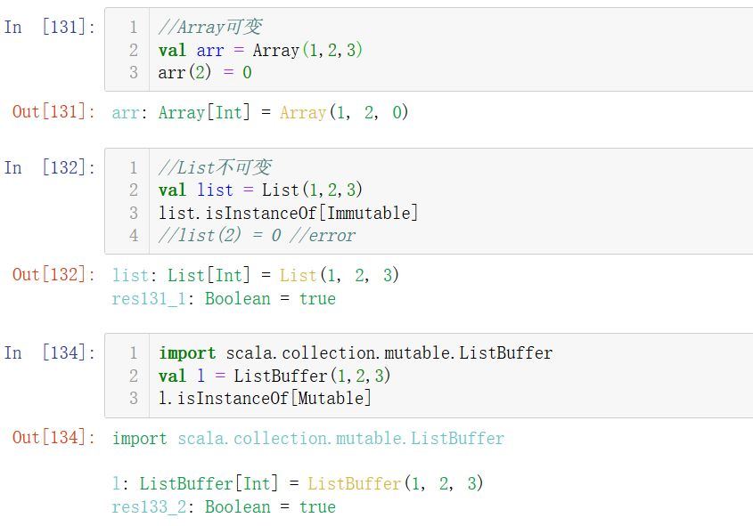Viewport: 753px width, 526px height.
Task: Select the In [132] cell prompt
Action: click(49, 167)
